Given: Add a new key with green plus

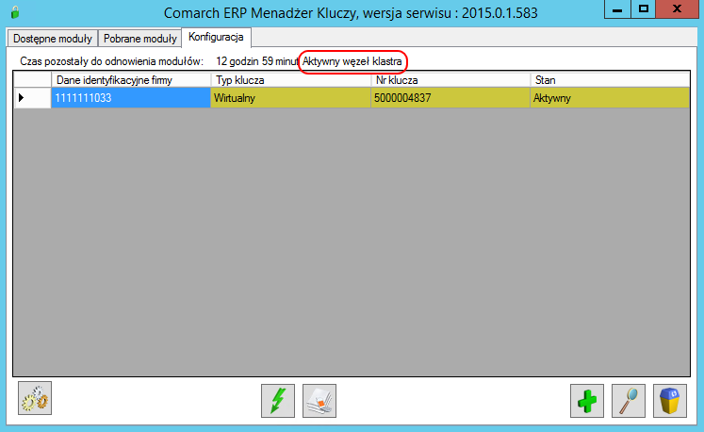Looking at the screenshot, I should pyautogui.click(x=587, y=401).
